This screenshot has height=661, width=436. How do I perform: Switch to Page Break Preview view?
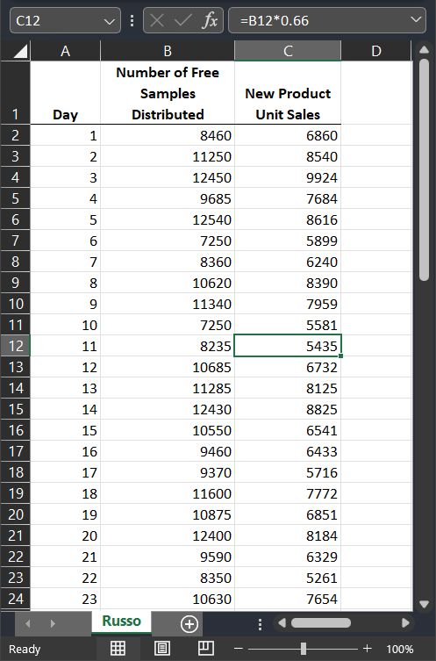point(206,649)
